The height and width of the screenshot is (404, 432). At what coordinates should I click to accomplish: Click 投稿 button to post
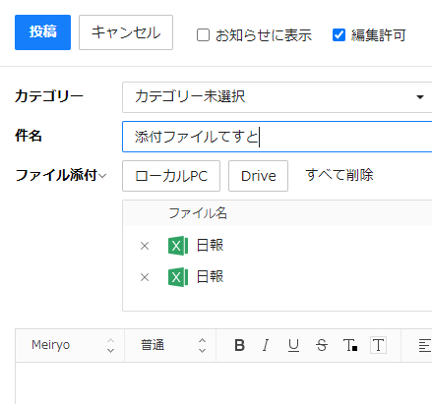click(x=42, y=32)
